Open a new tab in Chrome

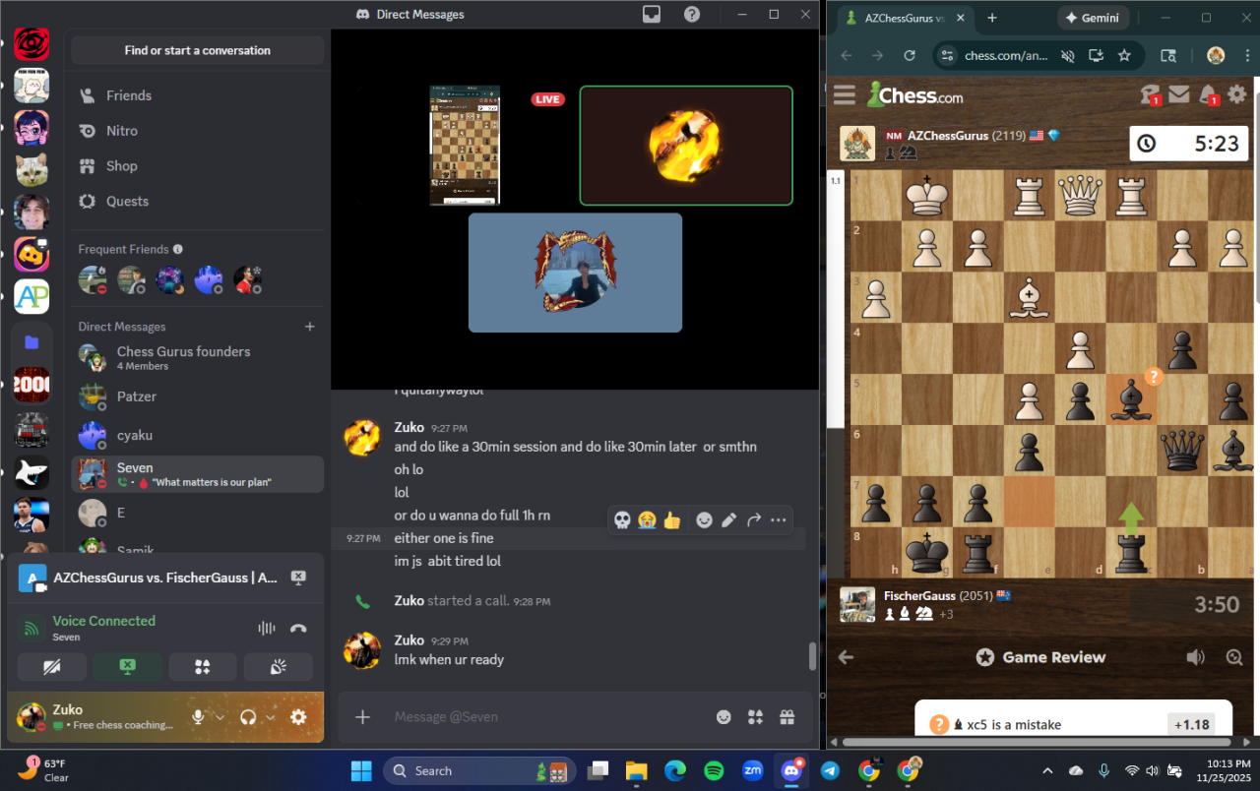click(x=992, y=18)
